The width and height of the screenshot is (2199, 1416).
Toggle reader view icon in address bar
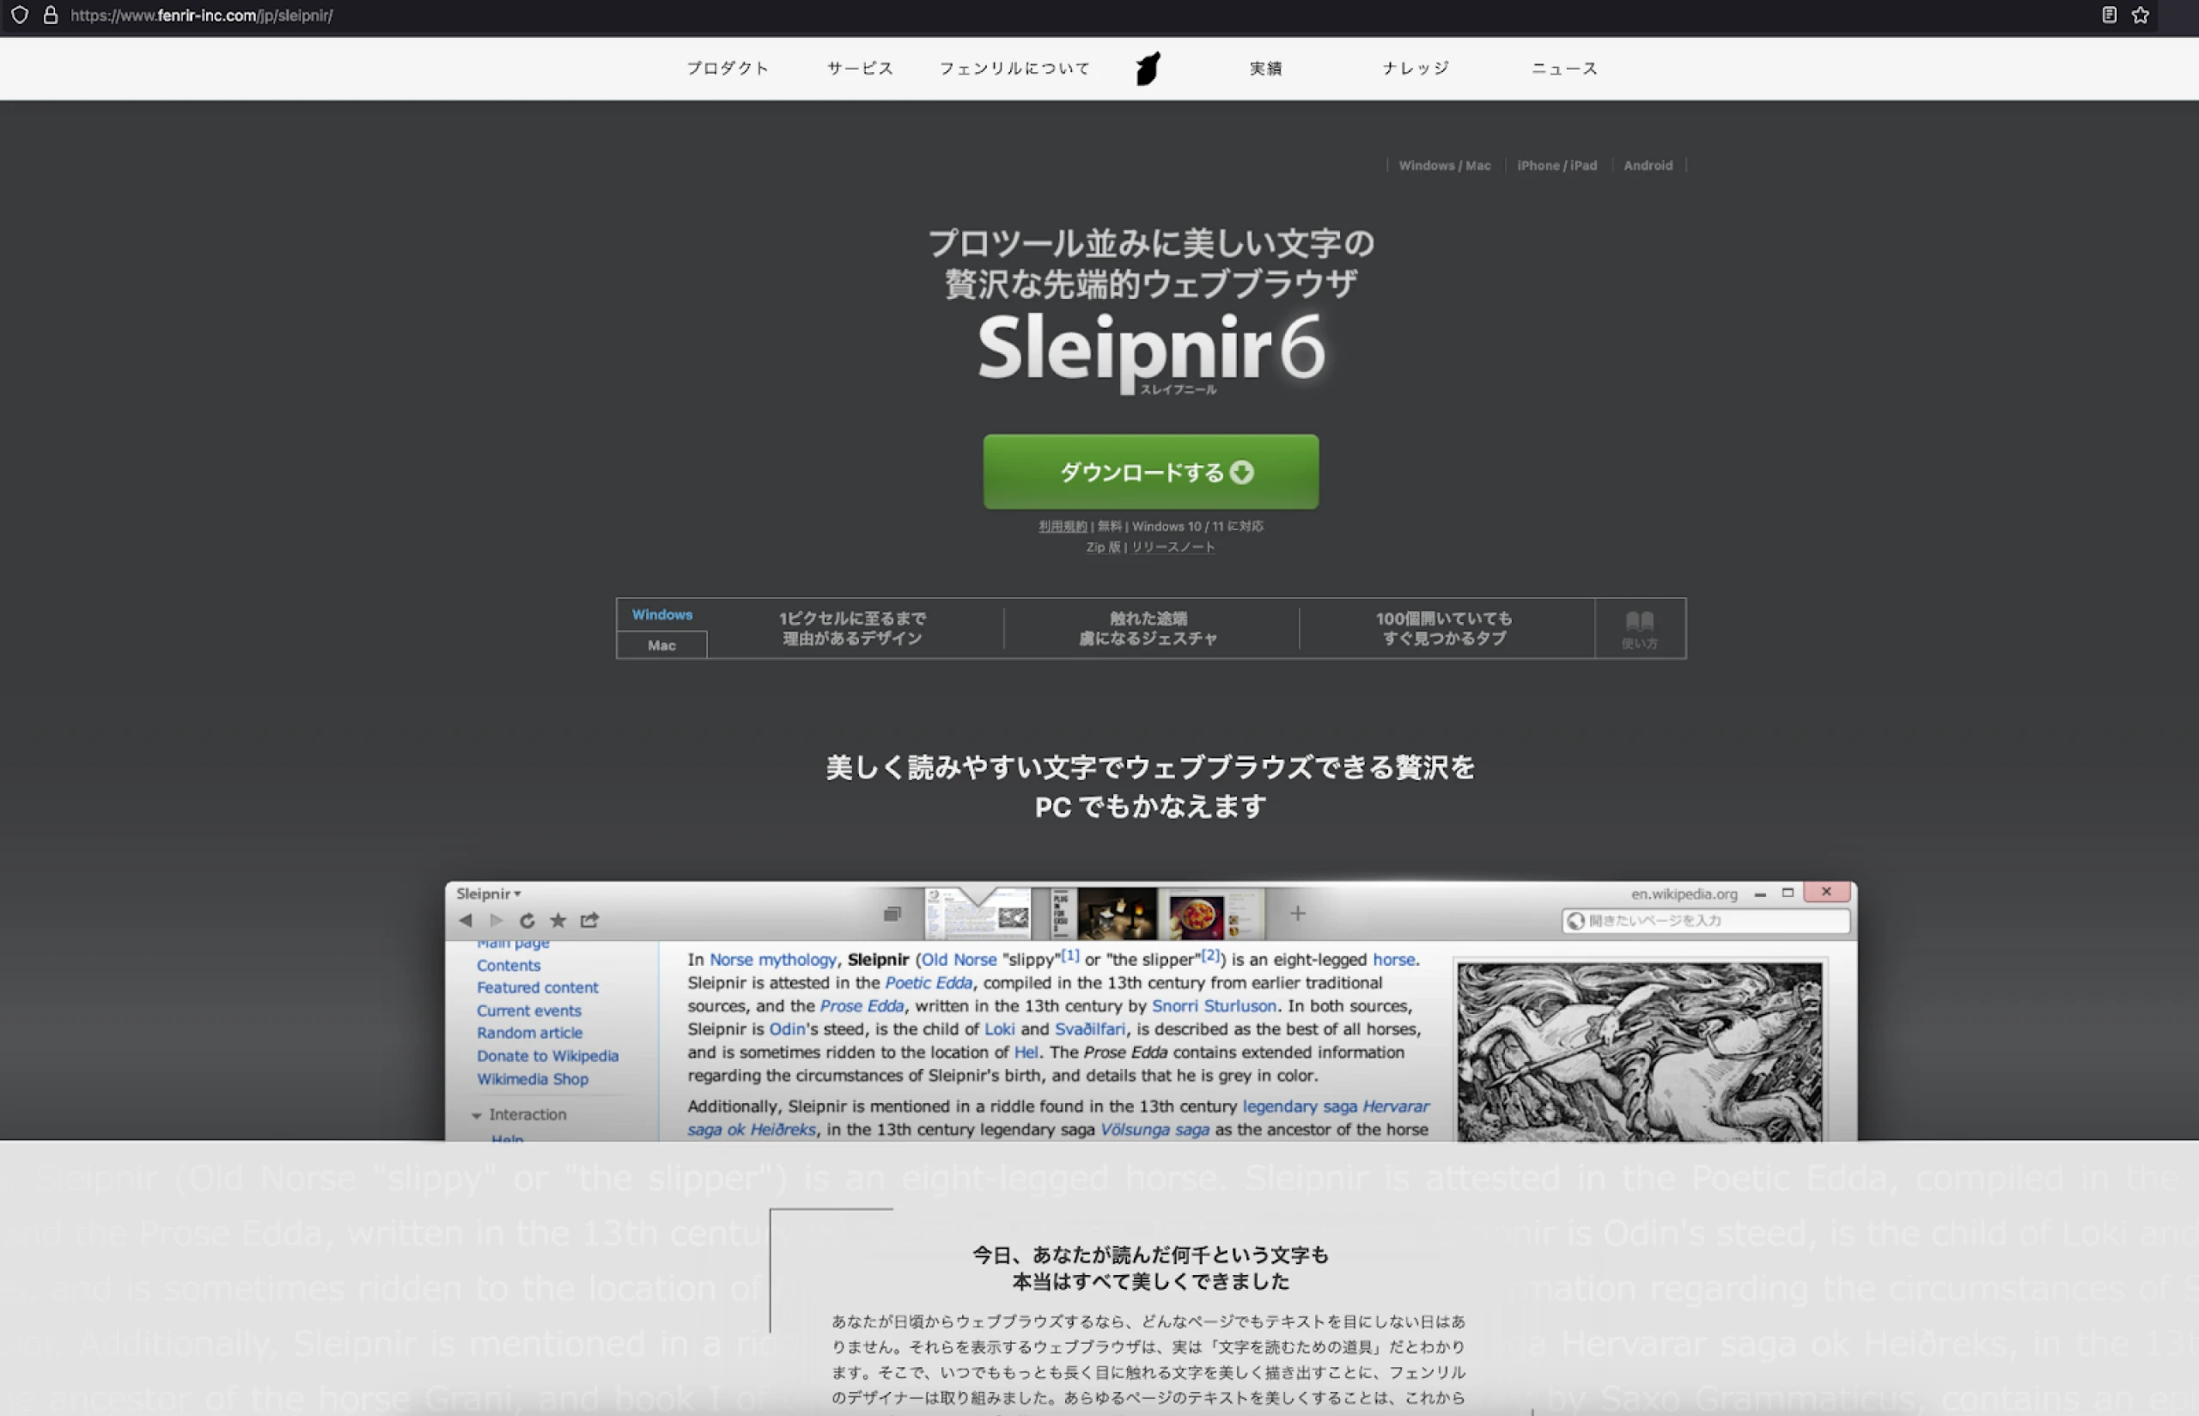2109,15
